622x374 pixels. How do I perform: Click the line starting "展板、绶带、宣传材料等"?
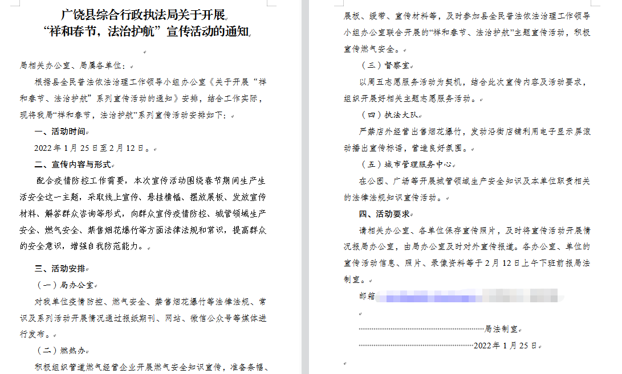tap(467, 16)
